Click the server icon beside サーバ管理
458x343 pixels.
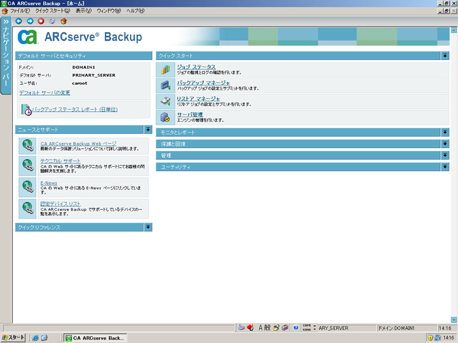point(165,117)
